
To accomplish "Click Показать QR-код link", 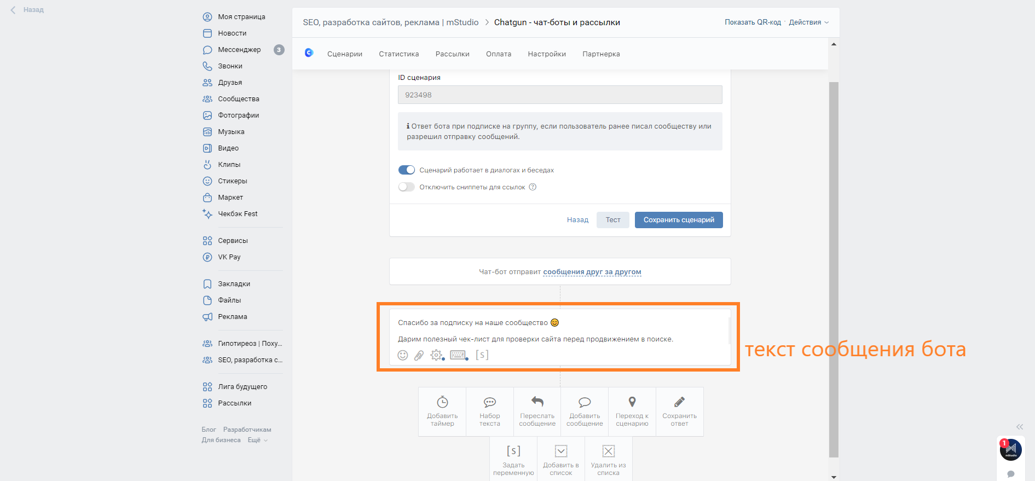I will (x=753, y=22).
